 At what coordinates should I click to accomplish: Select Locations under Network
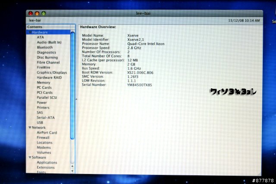[x=44, y=143]
